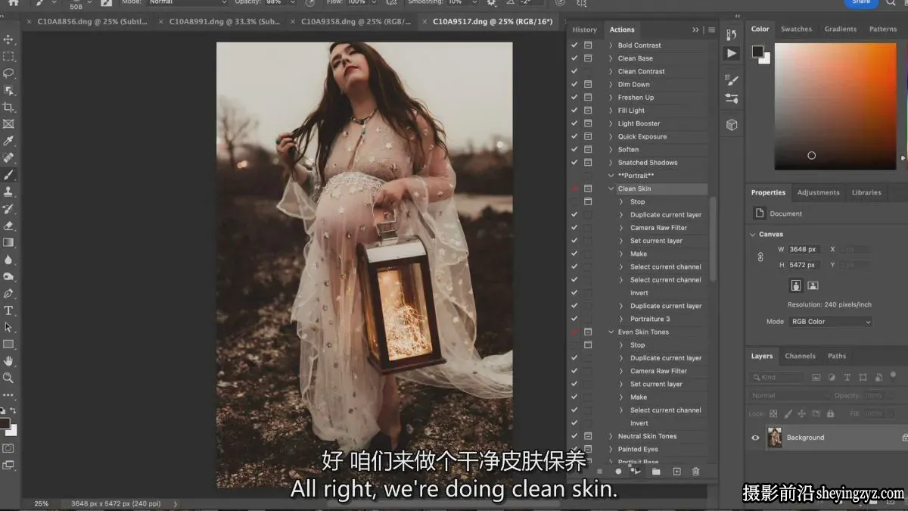The height and width of the screenshot is (511, 908).
Task: Expand the Portraiture 3 step
Action: (622, 319)
